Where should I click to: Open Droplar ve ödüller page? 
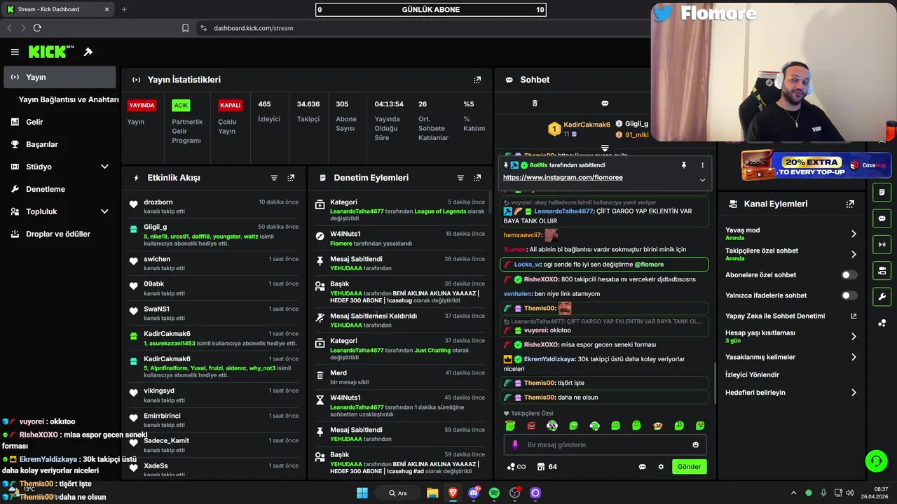pos(60,234)
